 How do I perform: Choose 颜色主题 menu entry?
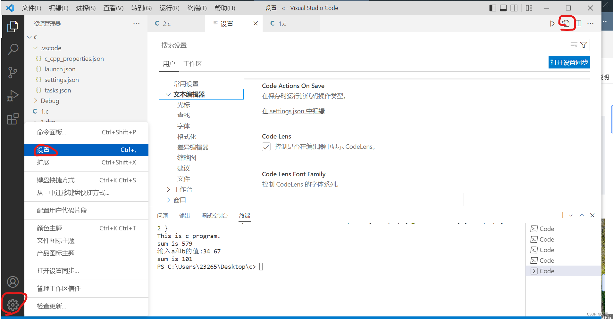tap(86, 228)
